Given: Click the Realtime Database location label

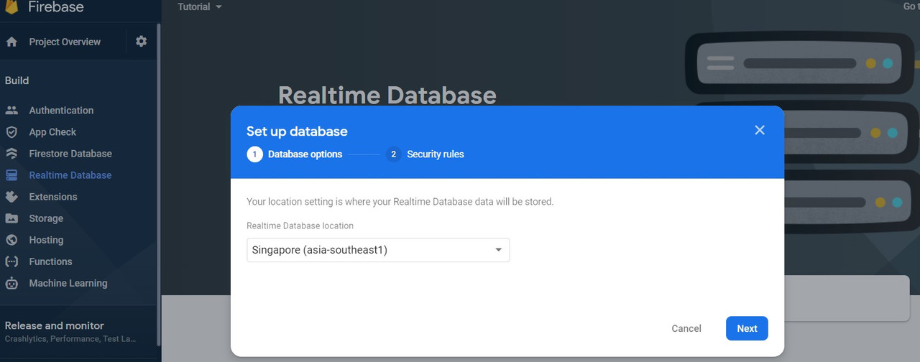Looking at the screenshot, I should pos(300,226).
